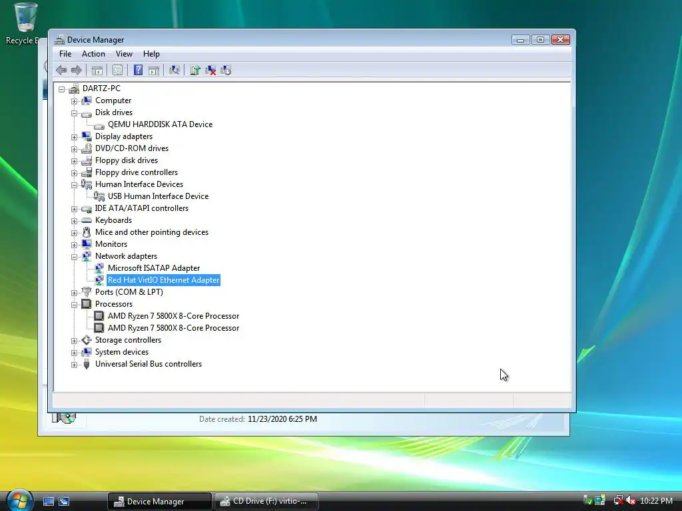
Task: Select Floppy drive controllers category label
Action: (x=137, y=172)
